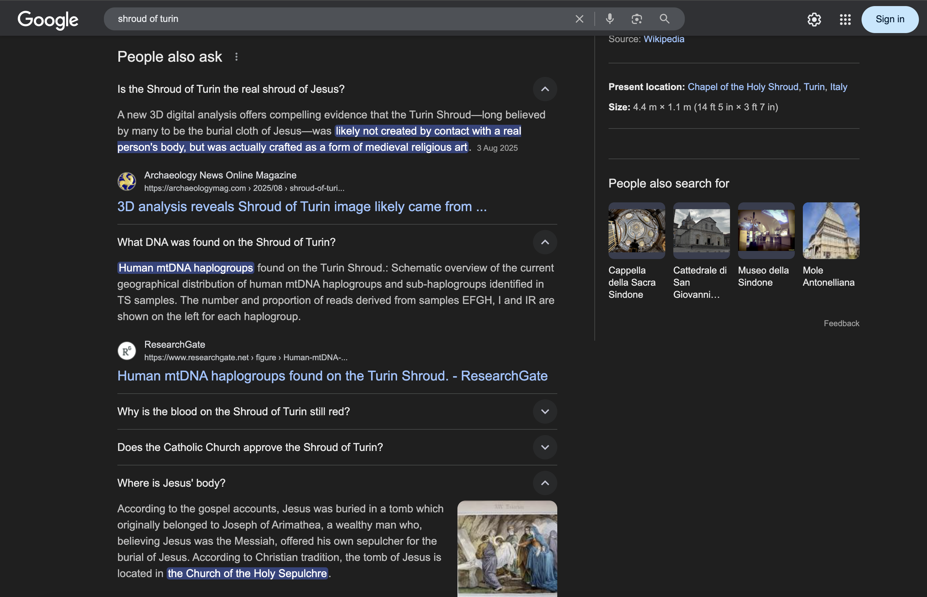The height and width of the screenshot is (597, 927).
Task: Collapse the DNA on Shroud question
Action: (545, 242)
